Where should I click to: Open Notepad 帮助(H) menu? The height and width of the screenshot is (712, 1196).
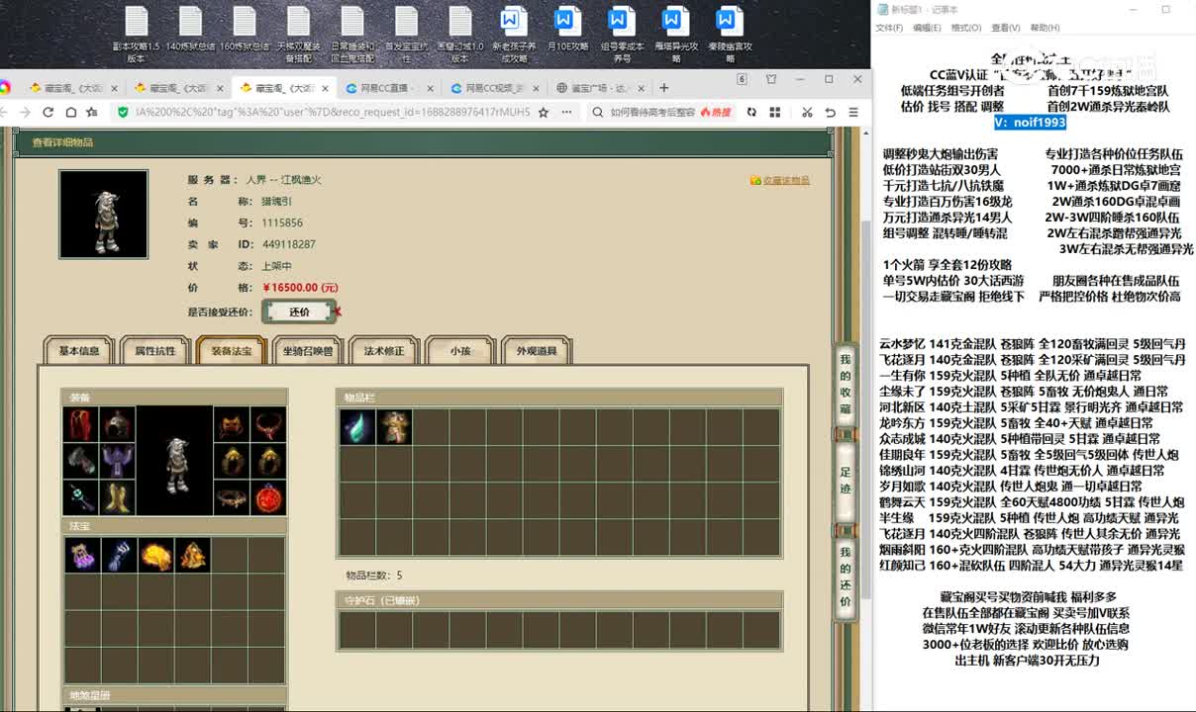(1045, 28)
